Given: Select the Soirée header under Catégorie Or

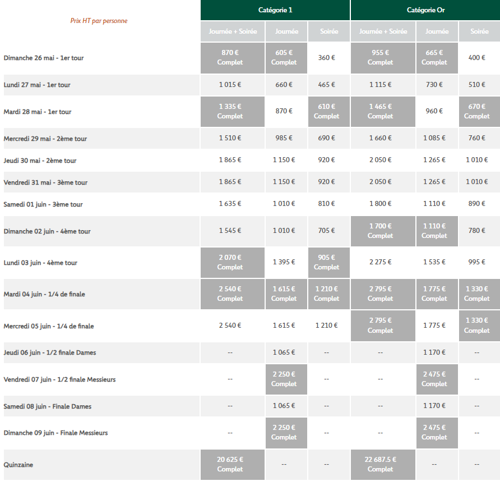Looking at the screenshot, I should click(x=479, y=31).
